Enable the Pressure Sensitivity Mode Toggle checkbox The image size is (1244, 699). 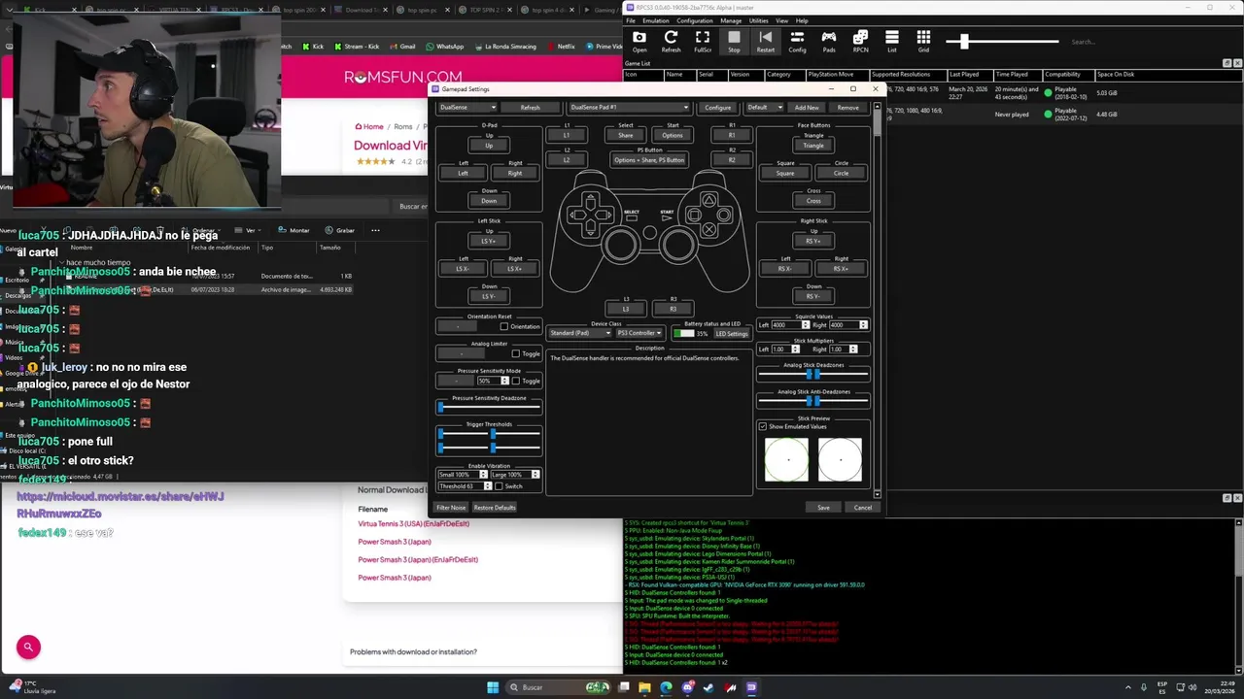coord(515,381)
